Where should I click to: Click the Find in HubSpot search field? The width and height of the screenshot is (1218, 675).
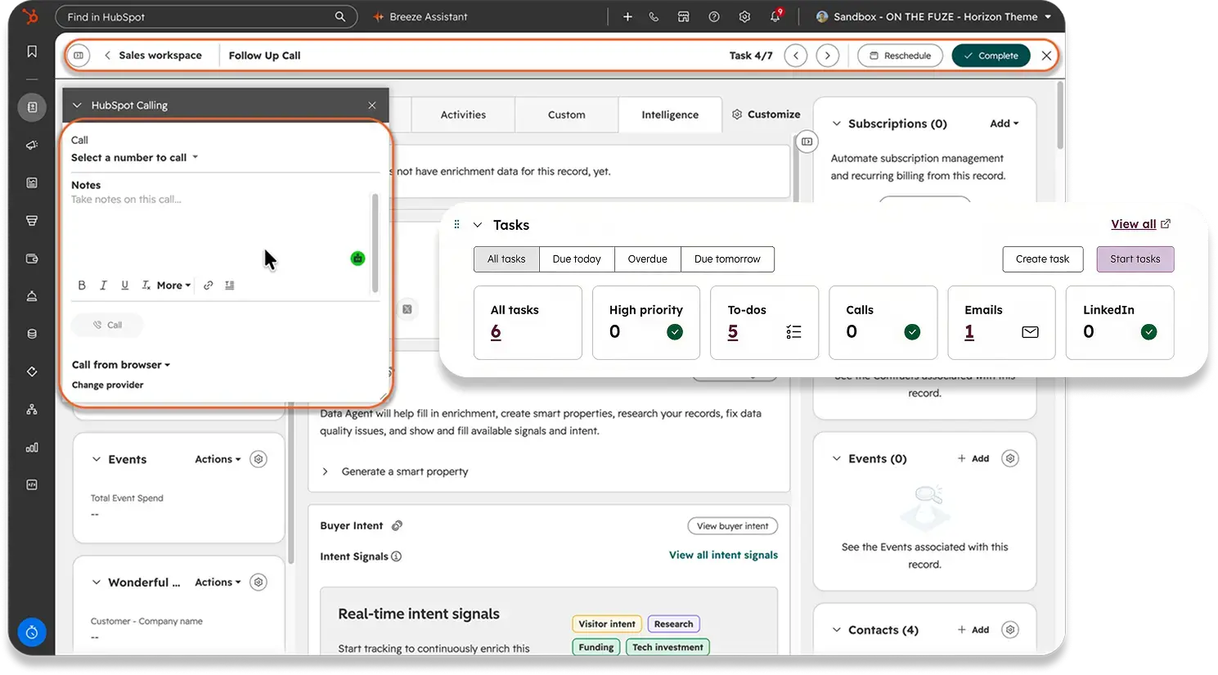pos(206,16)
